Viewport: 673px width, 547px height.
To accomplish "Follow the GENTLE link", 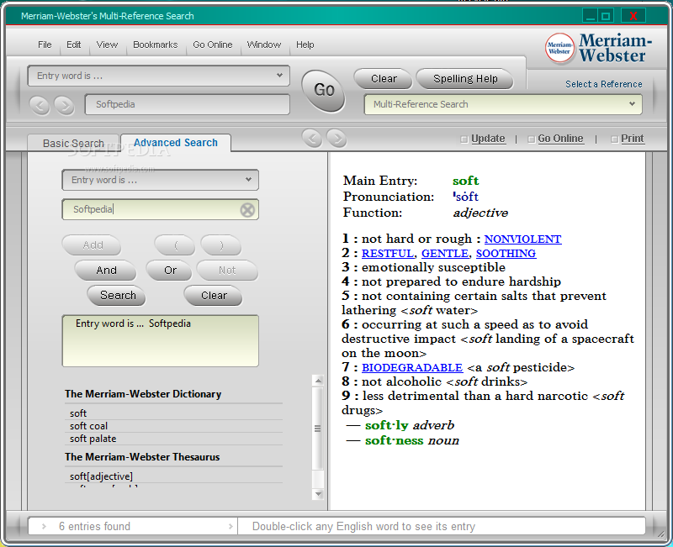I will pyautogui.click(x=445, y=254).
